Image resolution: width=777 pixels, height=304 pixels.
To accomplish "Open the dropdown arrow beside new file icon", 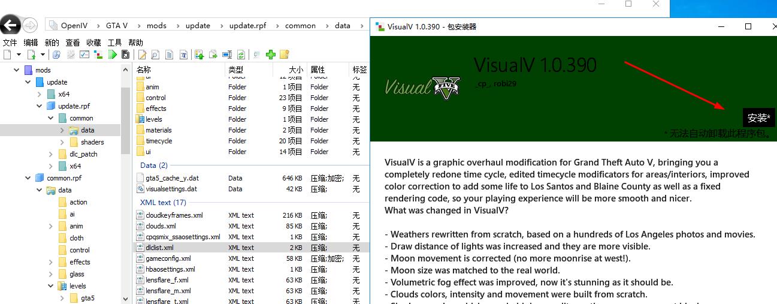I will tap(19, 55).
